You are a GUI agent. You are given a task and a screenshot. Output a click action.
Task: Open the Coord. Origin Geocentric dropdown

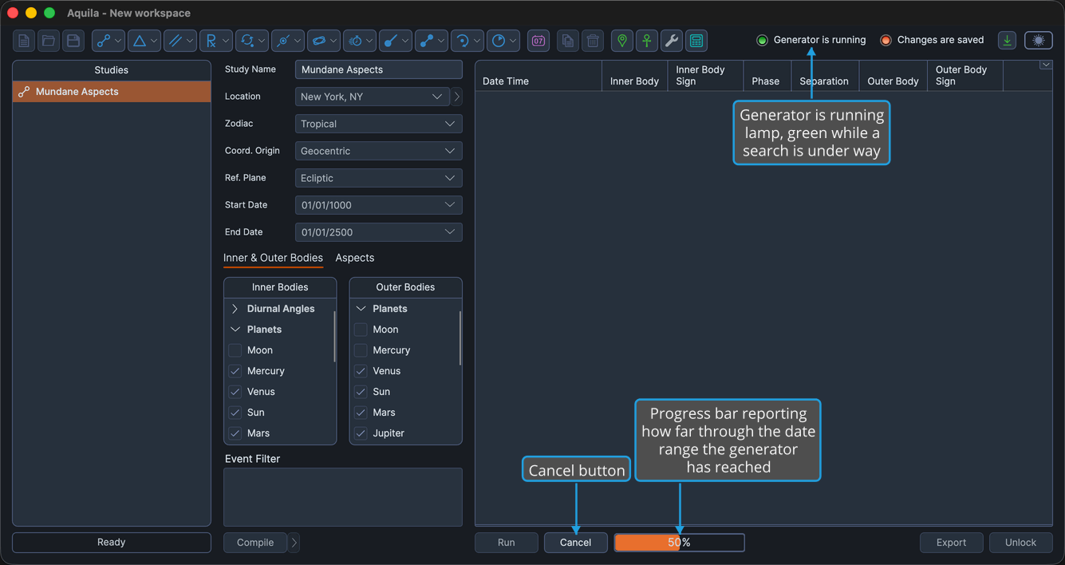pyautogui.click(x=379, y=151)
